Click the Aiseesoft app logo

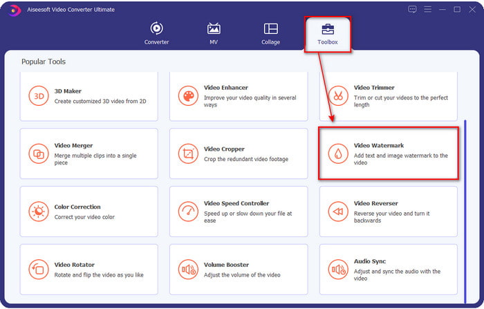click(x=14, y=10)
